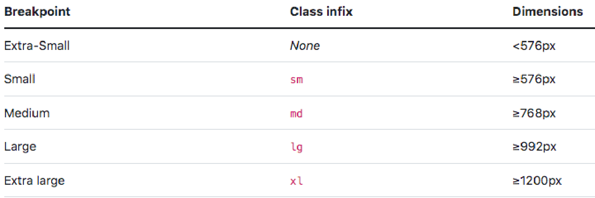Click the lg class infix code
The width and height of the screenshot is (595, 198).
[x=296, y=147]
